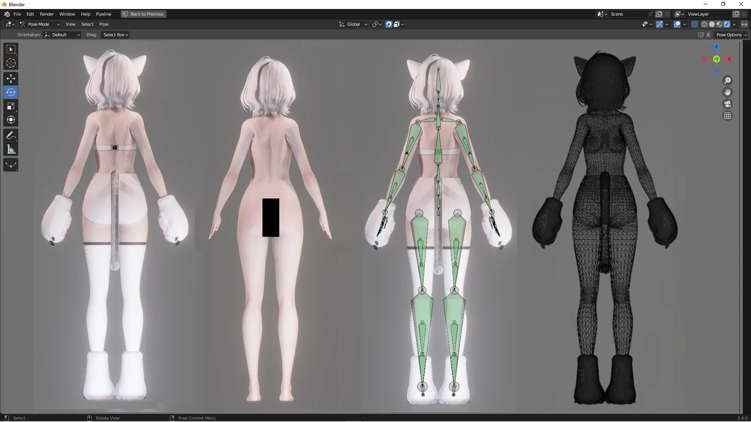Viewport: 751px width, 422px height.
Task: Open the Pose menu
Action: coord(104,24)
